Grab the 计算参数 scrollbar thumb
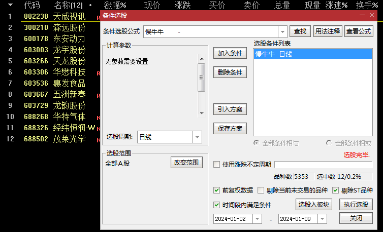The height and width of the screenshot is (232, 383). [x=202, y=78]
